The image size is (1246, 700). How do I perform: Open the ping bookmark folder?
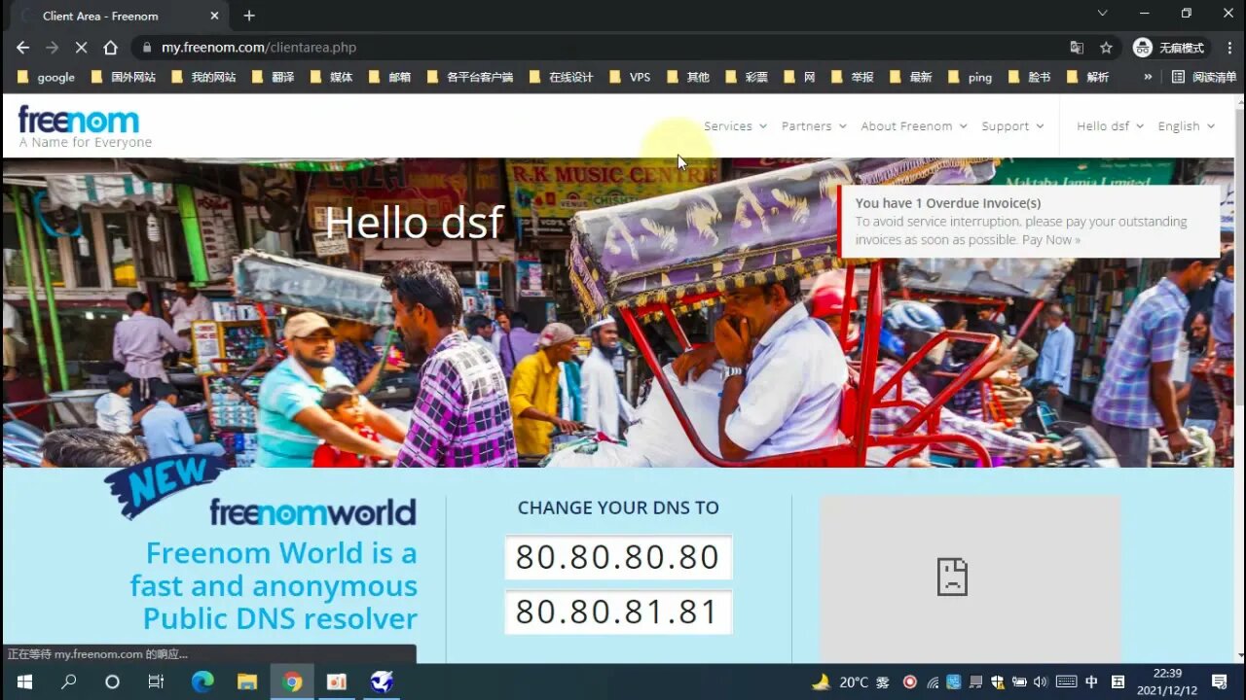970,77
